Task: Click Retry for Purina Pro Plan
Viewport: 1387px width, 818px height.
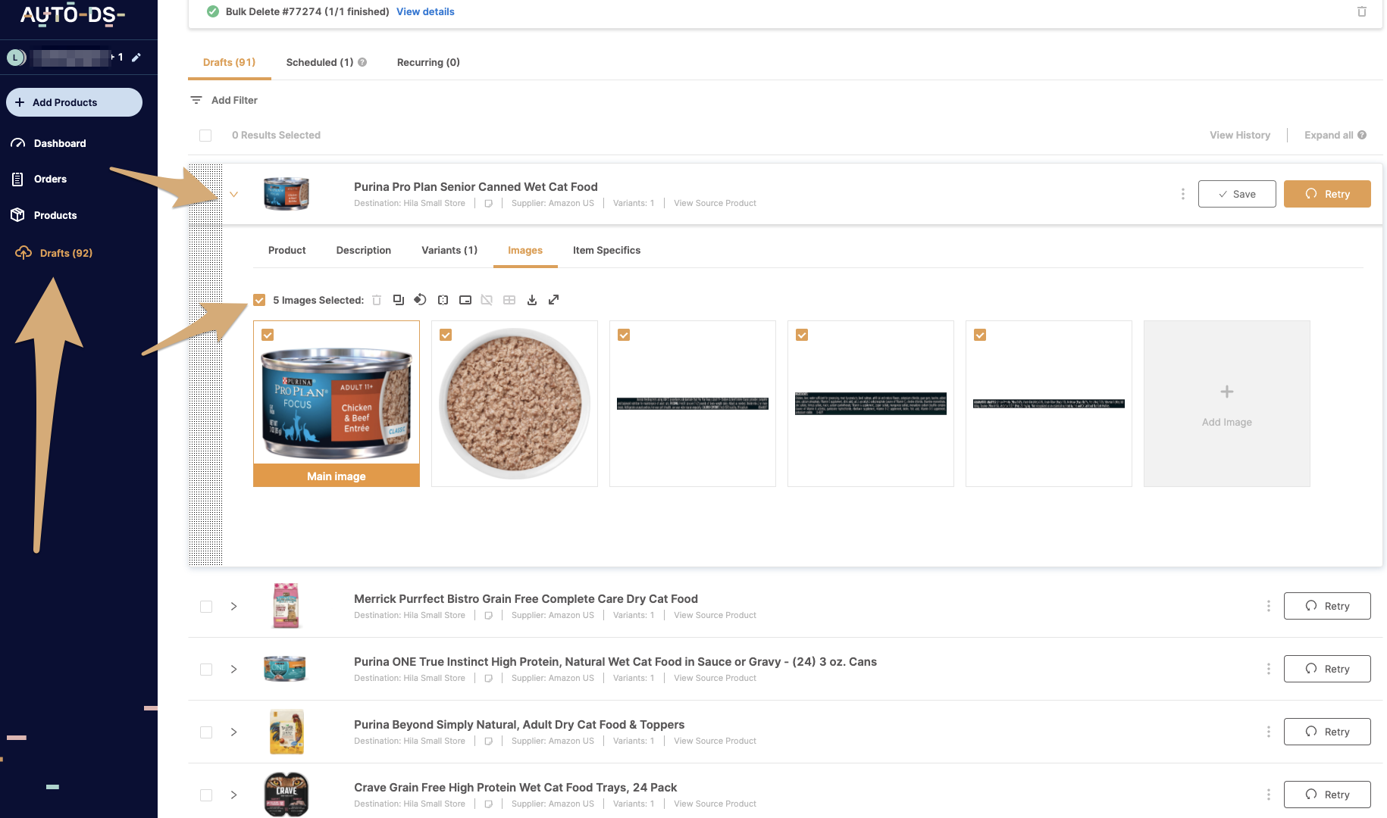Action: tap(1327, 194)
